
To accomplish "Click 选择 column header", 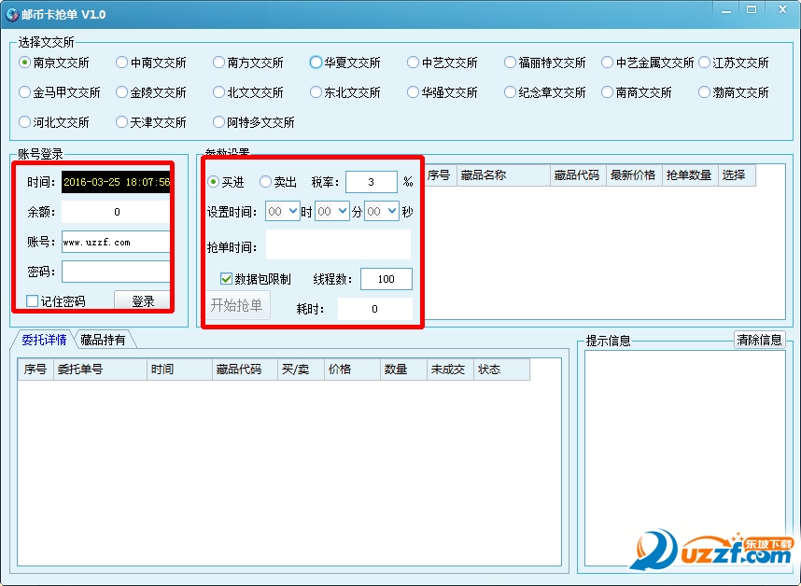I will coord(737,175).
